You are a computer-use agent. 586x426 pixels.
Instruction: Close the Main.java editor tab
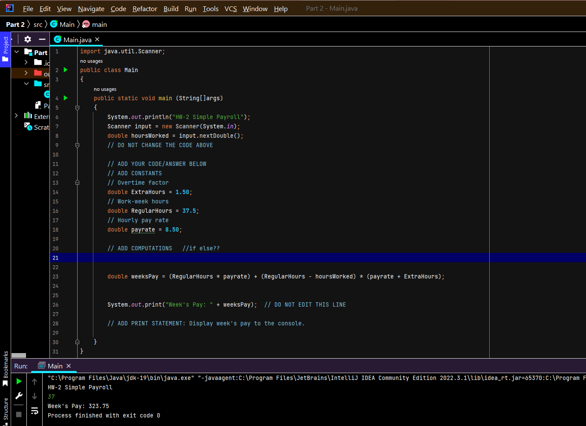coord(97,39)
